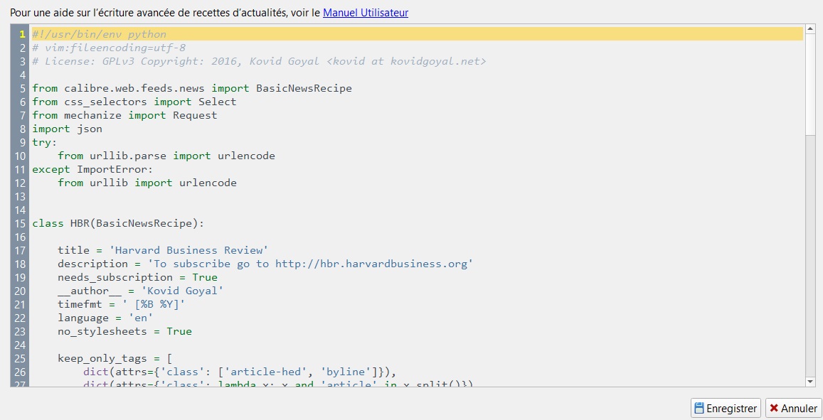Click 'from mechanize import Request' line
823x420 pixels.
[x=124, y=115]
